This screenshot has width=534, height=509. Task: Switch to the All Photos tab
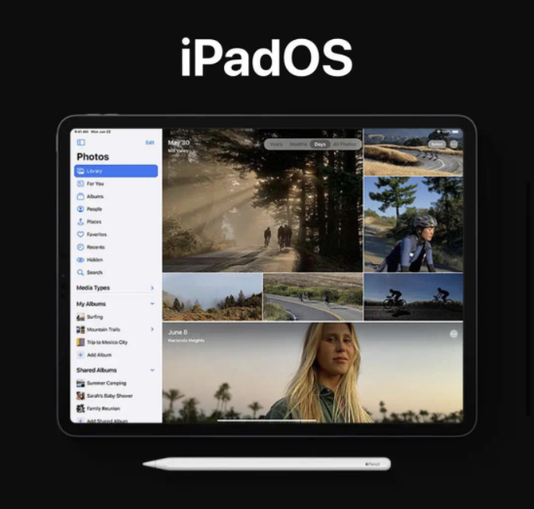click(x=344, y=144)
